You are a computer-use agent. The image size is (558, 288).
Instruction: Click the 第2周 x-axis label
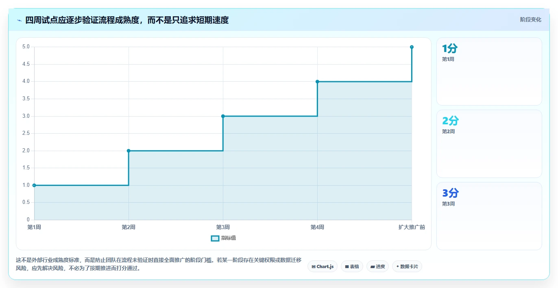[129, 227]
